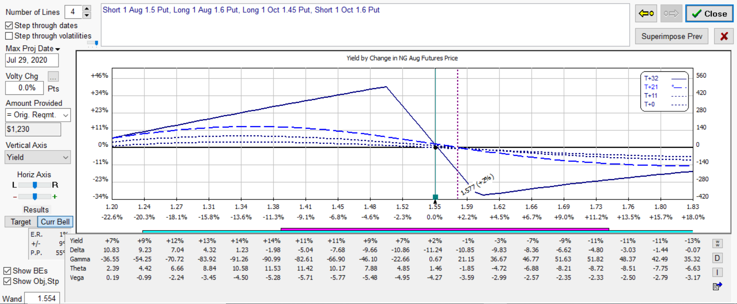The height and width of the screenshot is (304, 737).
Task: Adjust the Horiz Axis minus-plus zoom slider
Action: 35,197
